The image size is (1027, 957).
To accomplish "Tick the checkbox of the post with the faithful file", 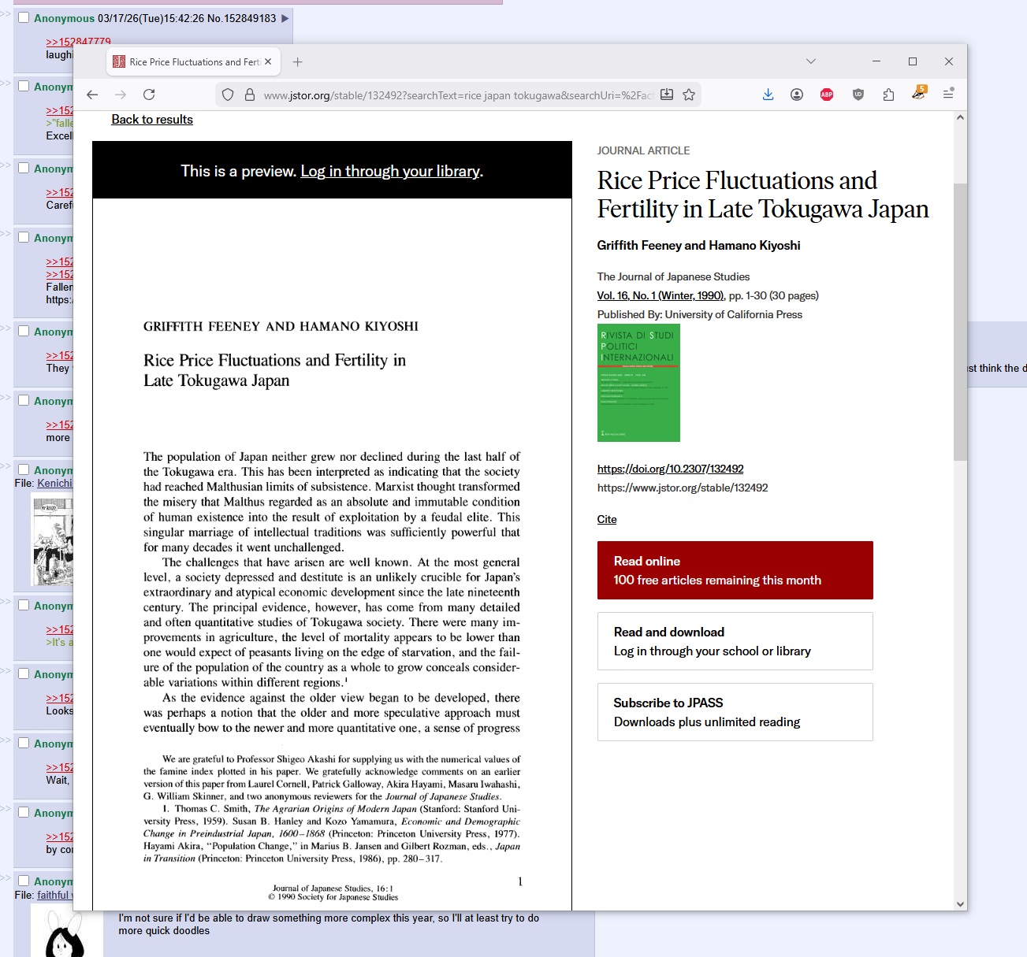I will coord(24,881).
